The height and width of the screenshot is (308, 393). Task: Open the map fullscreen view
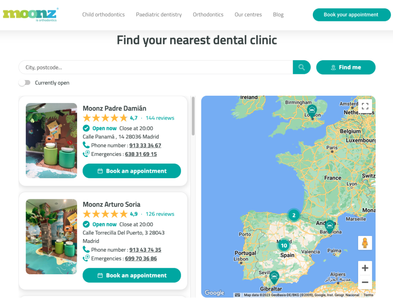coord(365,106)
